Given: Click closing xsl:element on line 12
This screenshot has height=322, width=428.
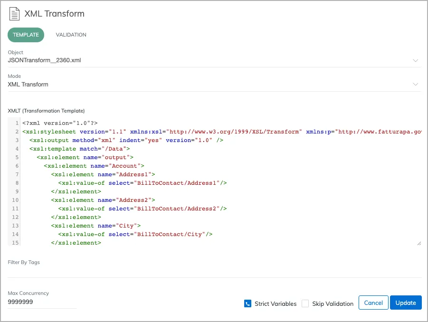Looking at the screenshot, I should (x=76, y=217).
